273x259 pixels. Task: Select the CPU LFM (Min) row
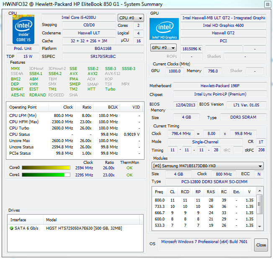pos(75,116)
